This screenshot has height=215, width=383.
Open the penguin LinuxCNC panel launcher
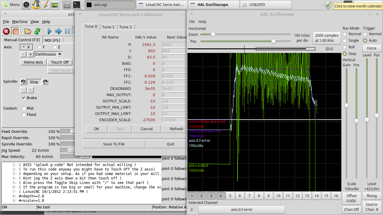(x=36, y=5)
